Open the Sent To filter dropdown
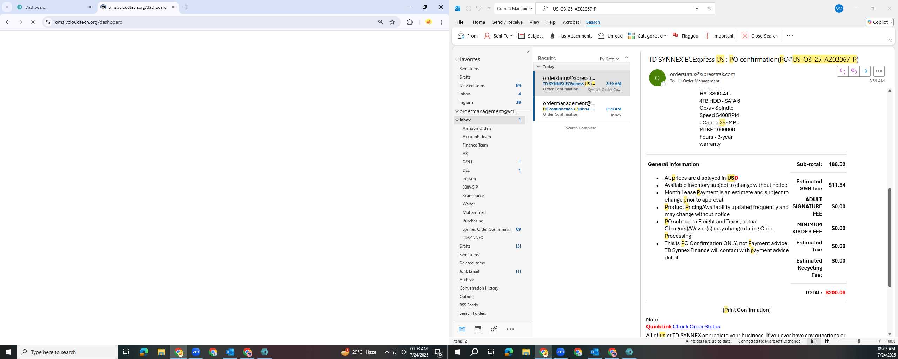This screenshot has width=898, height=359. 498,36
